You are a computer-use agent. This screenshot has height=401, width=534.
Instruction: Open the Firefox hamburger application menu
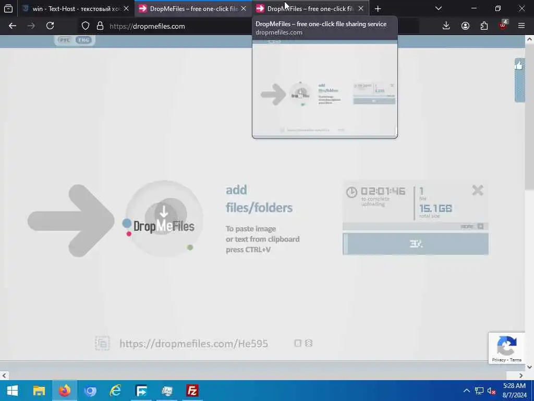pyautogui.click(x=521, y=26)
